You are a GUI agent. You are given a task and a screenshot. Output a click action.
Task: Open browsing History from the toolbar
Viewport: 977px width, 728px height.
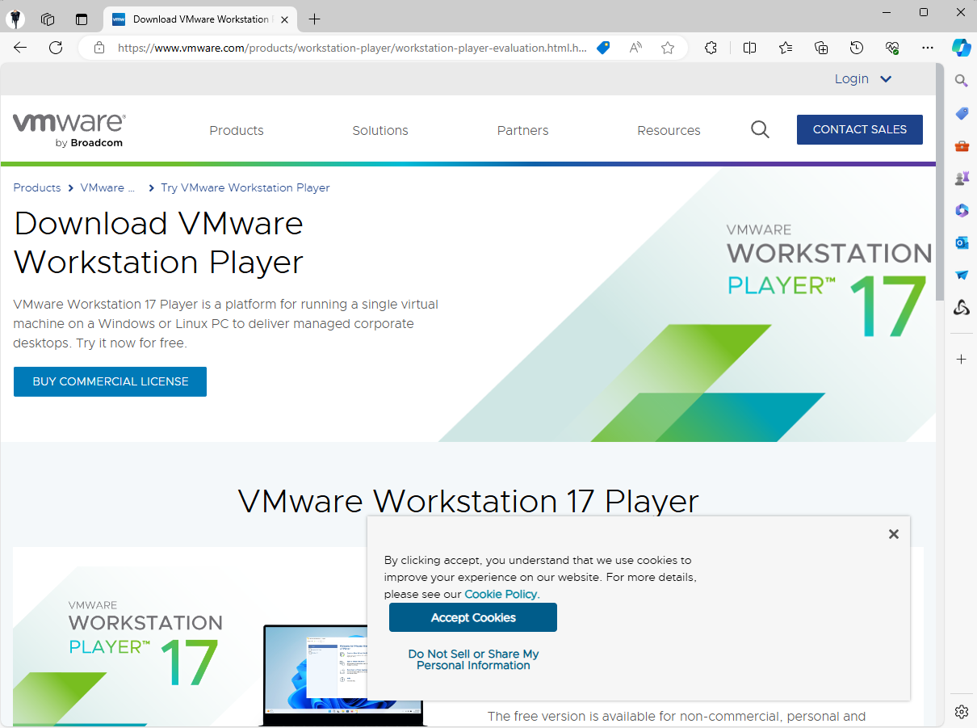pos(857,48)
